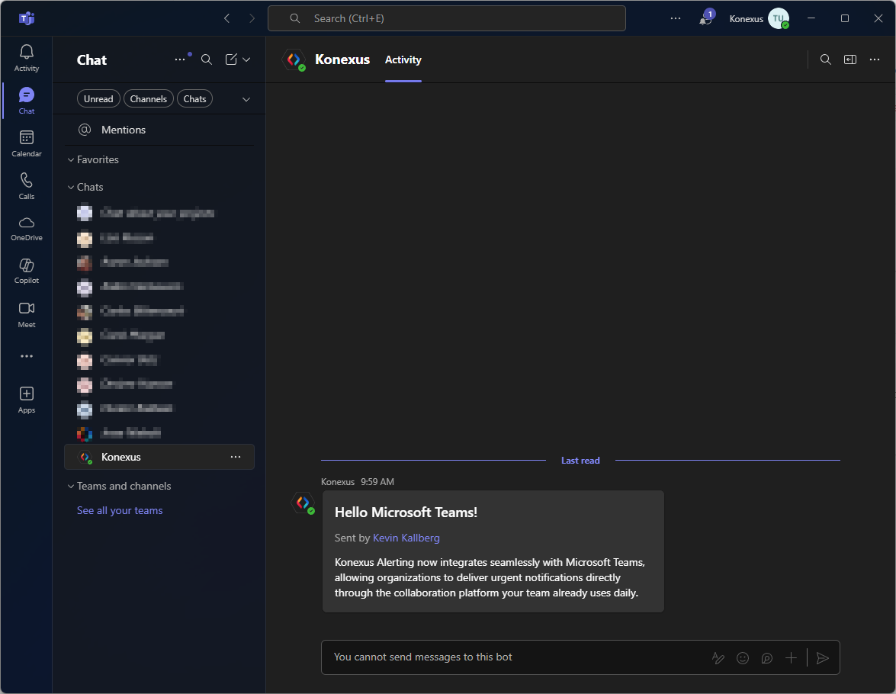896x694 pixels.
Task: Toggle the Chats filter chip
Action: point(194,99)
